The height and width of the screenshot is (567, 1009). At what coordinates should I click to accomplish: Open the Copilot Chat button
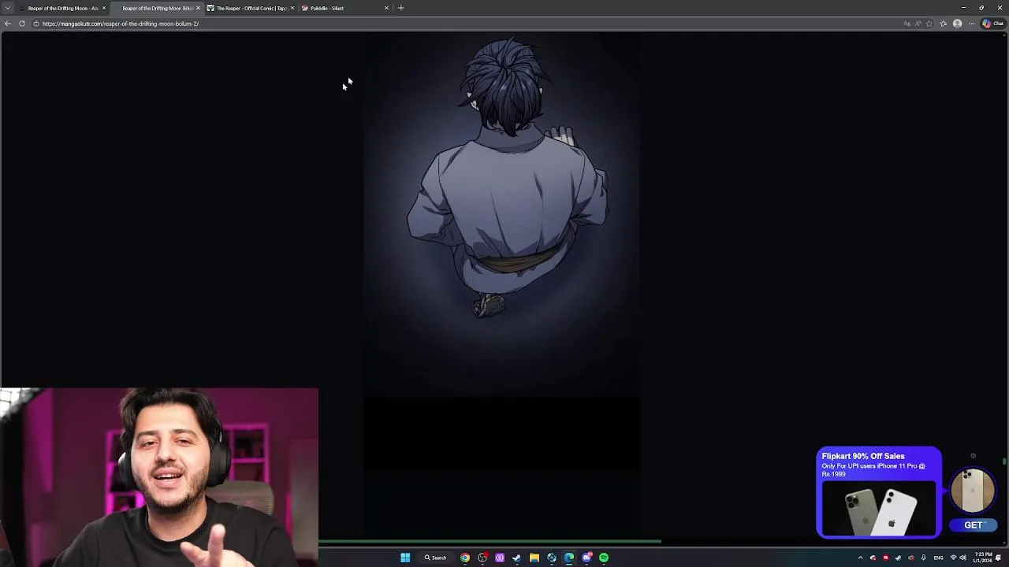tap(992, 24)
